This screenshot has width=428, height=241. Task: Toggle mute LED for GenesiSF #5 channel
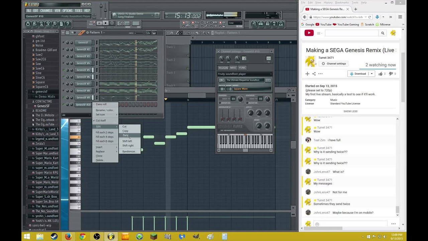coord(64,70)
